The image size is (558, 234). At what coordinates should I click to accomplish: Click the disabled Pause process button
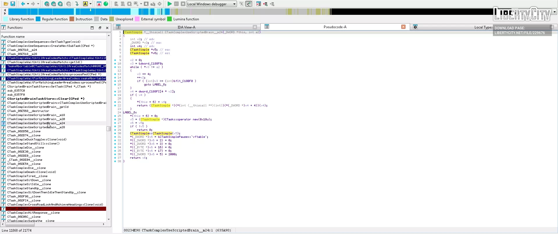point(176,4)
